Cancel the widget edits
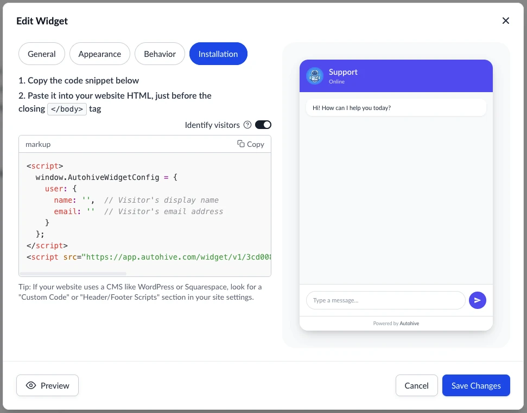The height and width of the screenshot is (413, 527). coord(416,385)
